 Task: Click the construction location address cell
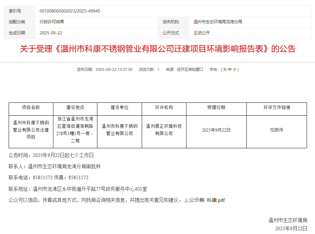(75, 130)
